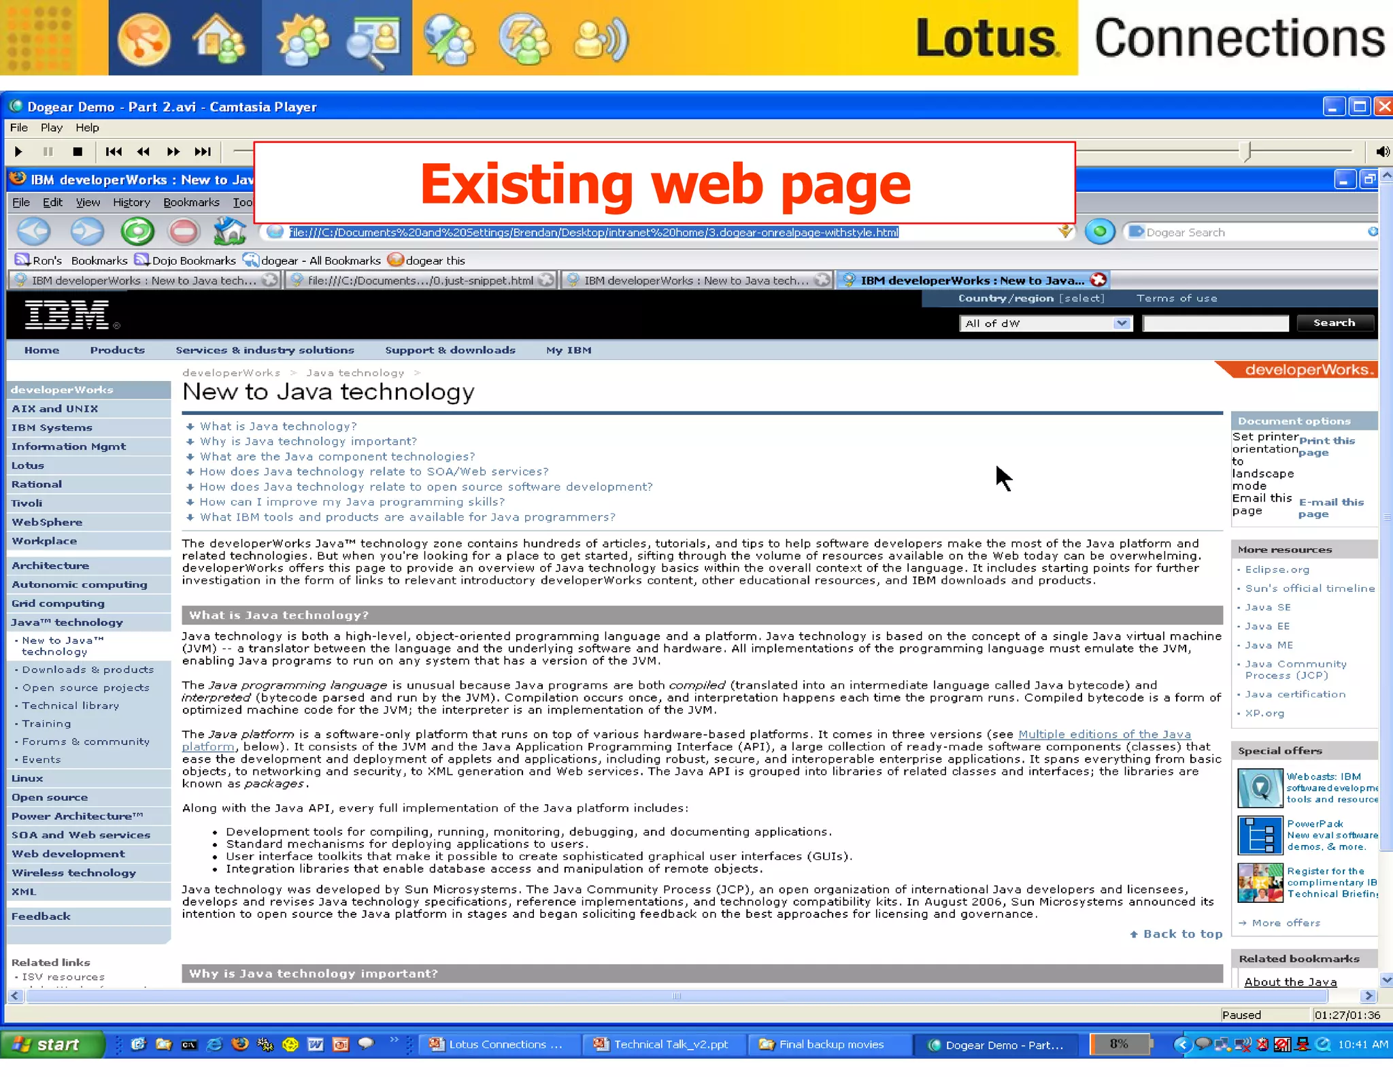
Task: Click Print this page option
Action: point(1326,446)
